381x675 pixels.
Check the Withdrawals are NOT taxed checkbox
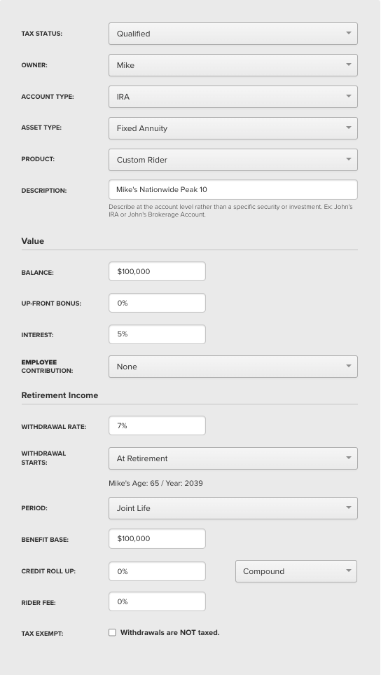(x=112, y=632)
